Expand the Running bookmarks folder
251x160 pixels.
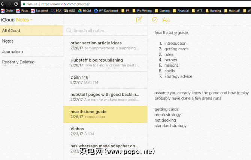pyautogui.click(x=213, y=11)
